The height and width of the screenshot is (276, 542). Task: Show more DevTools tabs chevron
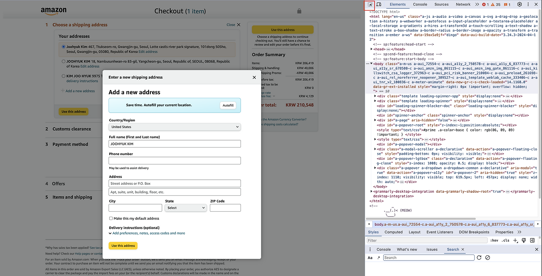[x=477, y=4]
